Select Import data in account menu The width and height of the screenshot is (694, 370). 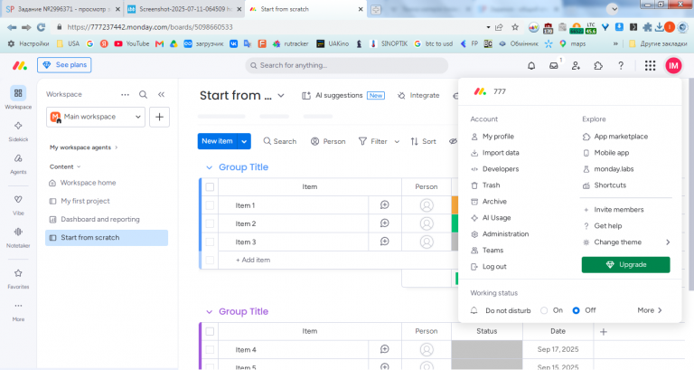click(x=501, y=153)
